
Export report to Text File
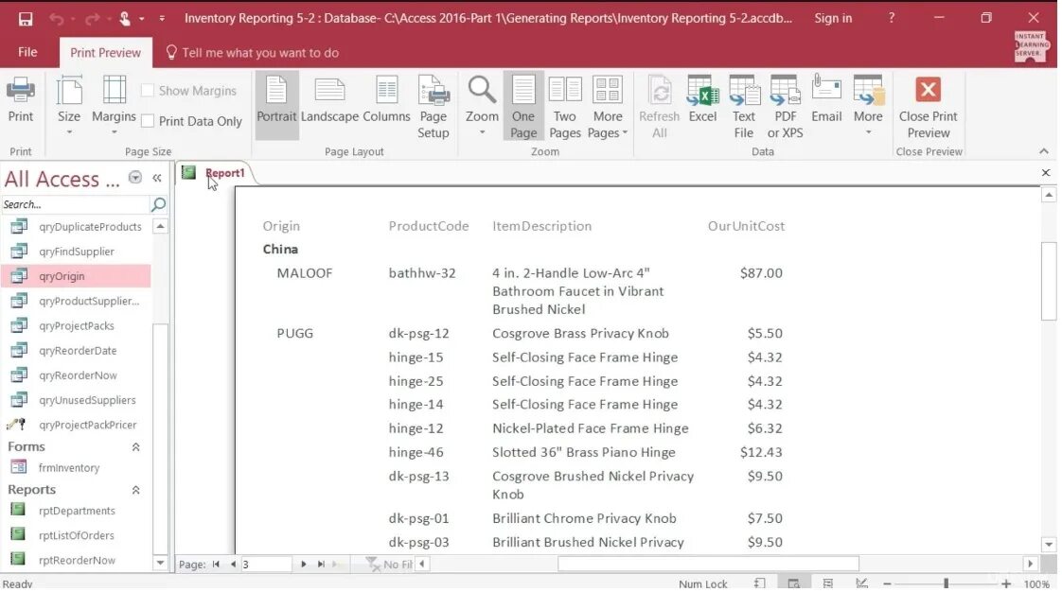[x=744, y=107]
